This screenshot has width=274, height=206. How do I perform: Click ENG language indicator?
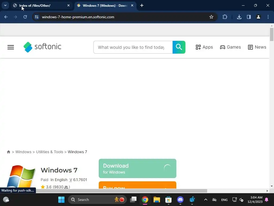coord(224,200)
